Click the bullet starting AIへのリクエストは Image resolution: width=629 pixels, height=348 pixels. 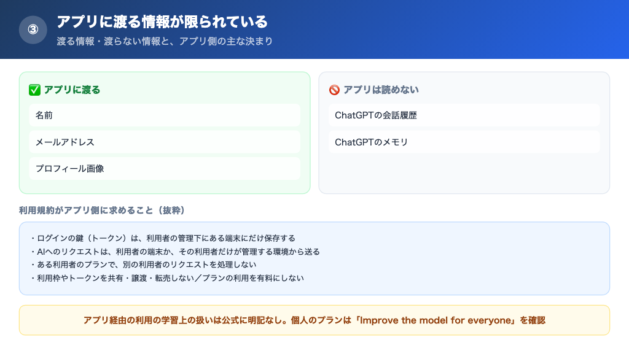pos(174,252)
